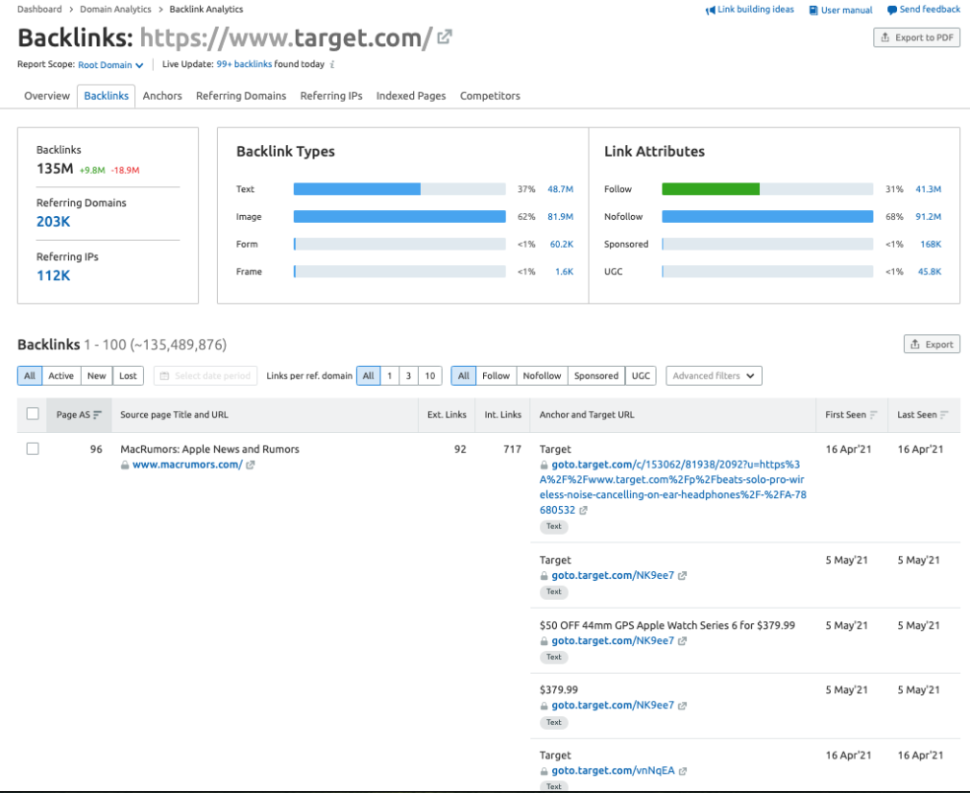
Task: Set links per ref. domain to 10
Action: click(430, 375)
